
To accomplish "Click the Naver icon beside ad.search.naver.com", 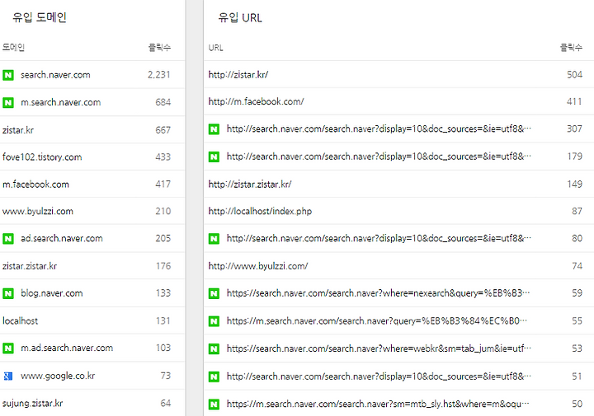I will point(8,239).
